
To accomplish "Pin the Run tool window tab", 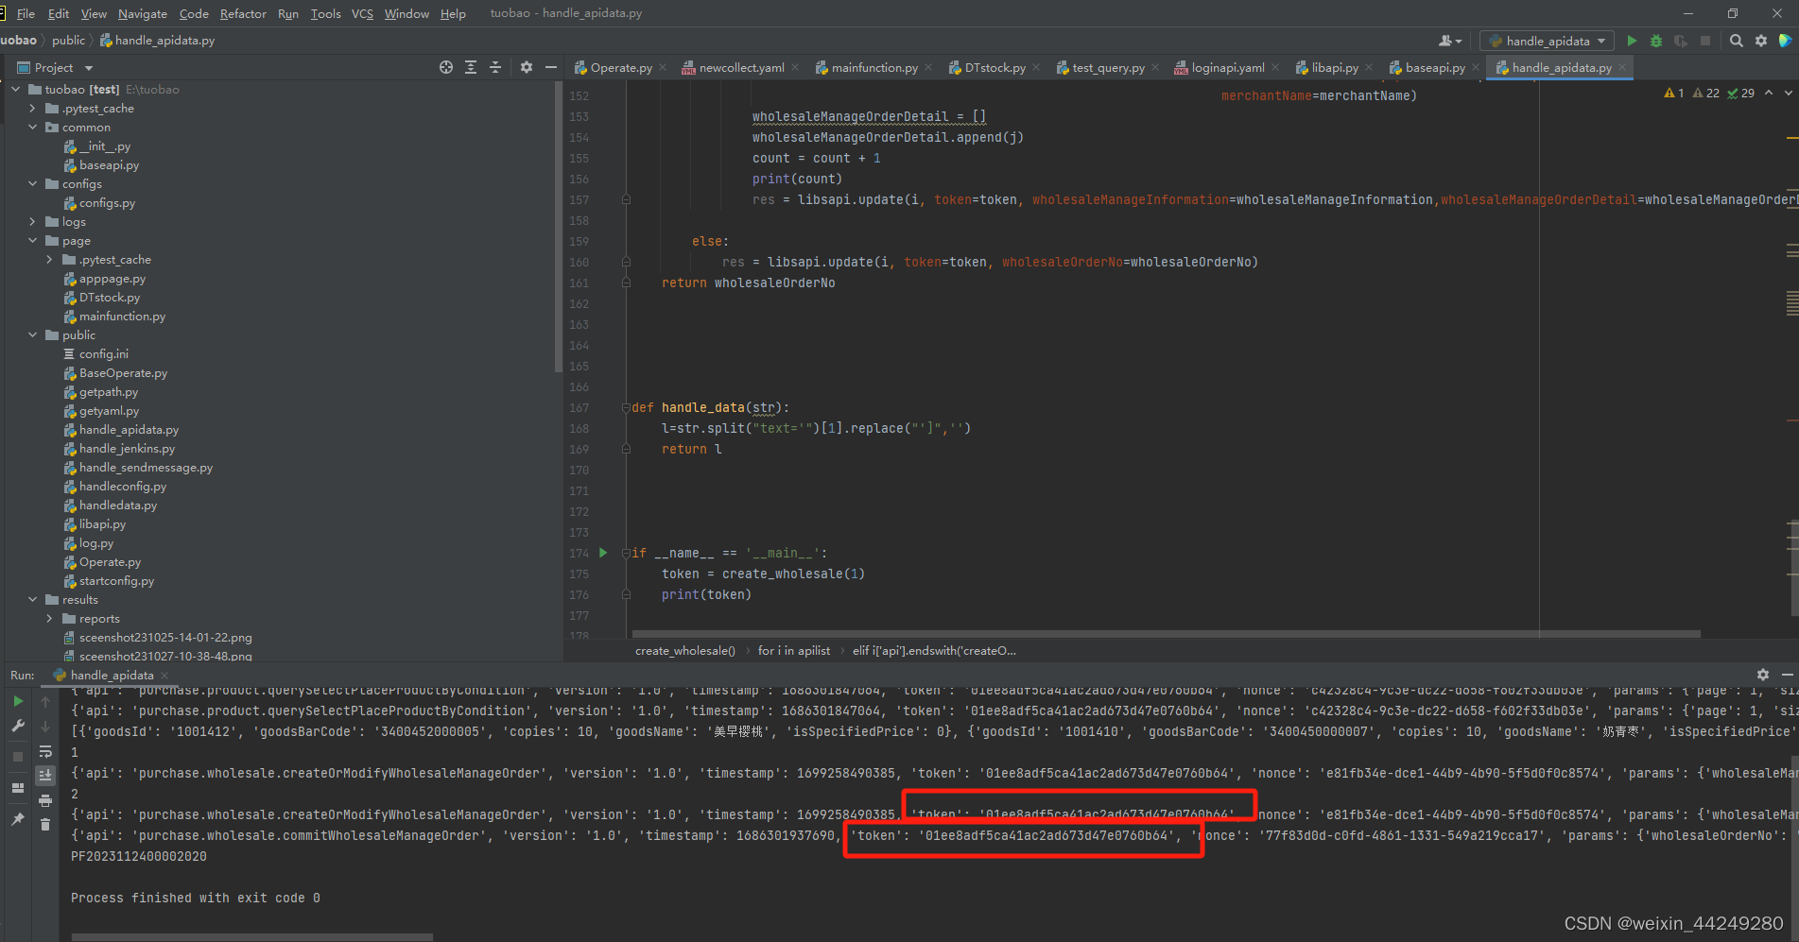I will pyautogui.click(x=17, y=818).
